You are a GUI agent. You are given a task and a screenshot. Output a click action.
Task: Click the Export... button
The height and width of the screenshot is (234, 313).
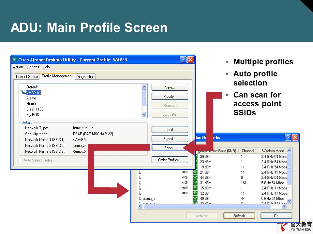point(170,139)
